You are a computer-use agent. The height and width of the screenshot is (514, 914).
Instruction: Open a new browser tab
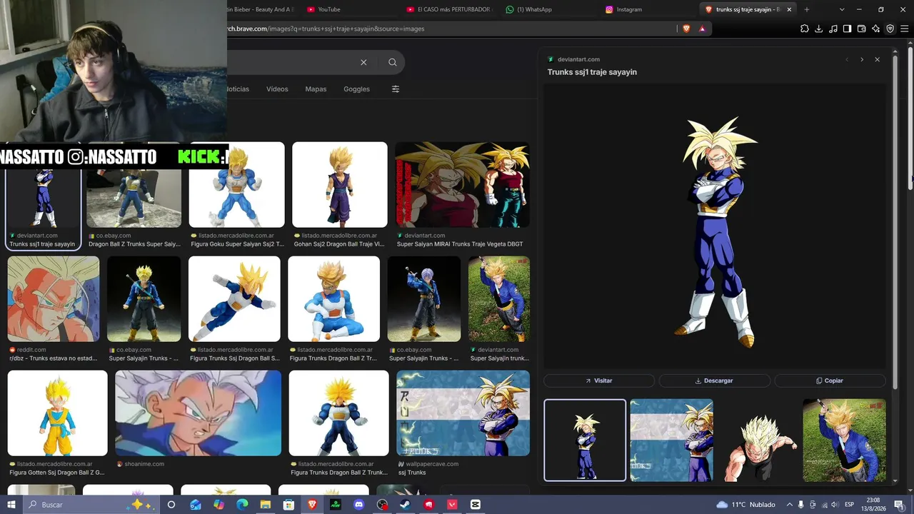(x=806, y=9)
